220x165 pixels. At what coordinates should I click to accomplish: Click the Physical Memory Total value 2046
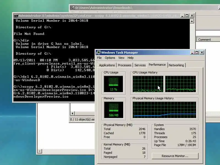142,129
